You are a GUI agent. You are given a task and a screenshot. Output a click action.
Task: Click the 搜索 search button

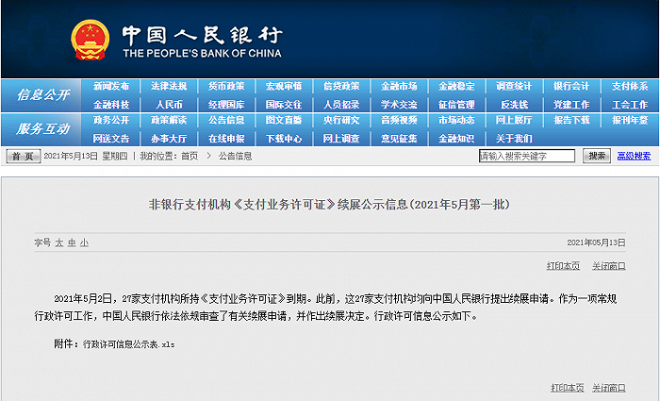[x=597, y=156]
